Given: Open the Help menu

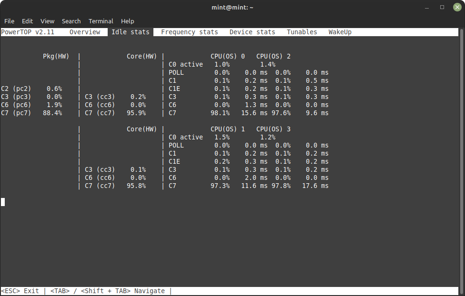Looking at the screenshot, I should (x=127, y=21).
